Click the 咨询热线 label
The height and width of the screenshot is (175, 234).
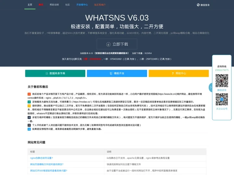coord(222,66)
